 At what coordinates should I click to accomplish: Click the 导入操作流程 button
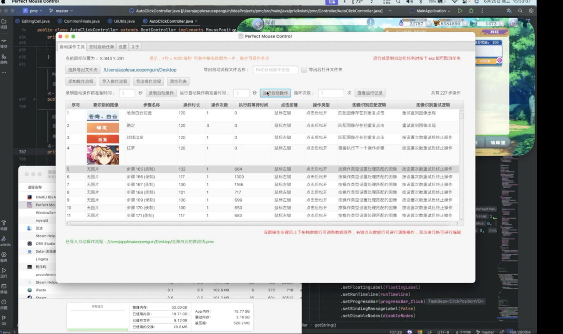click(x=114, y=81)
